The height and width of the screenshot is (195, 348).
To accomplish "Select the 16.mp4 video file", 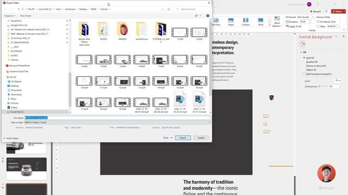I will coord(199,82).
